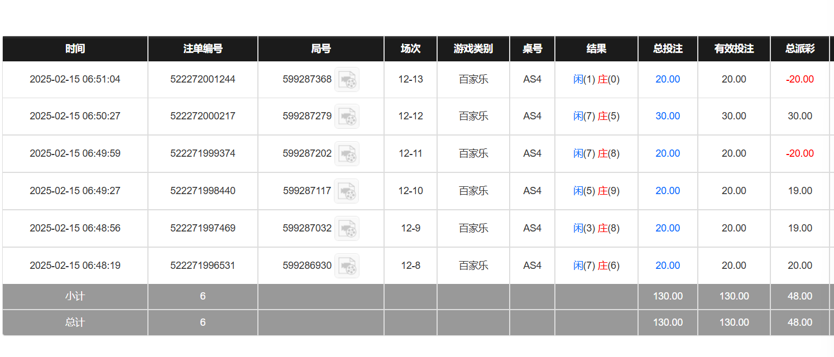The width and height of the screenshot is (834, 357).
Task: Open blue 20.00 total bet in session 12-8 row
Action: (668, 266)
